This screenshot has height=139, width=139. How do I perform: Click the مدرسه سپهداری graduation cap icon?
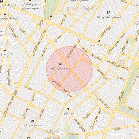point(33,121)
